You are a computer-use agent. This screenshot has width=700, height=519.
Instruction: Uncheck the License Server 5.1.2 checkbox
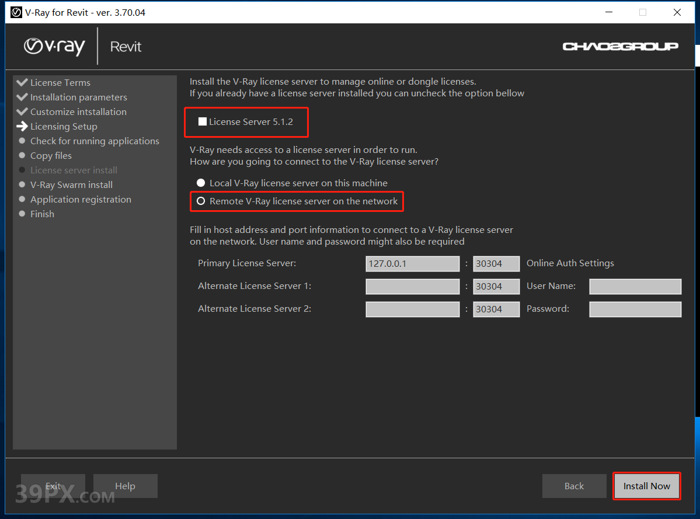point(202,121)
